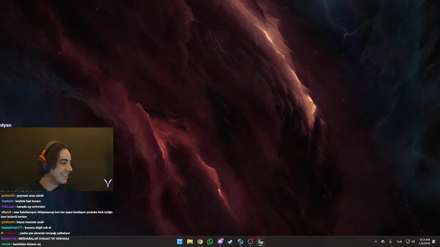Image resolution: width=440 pixels, height=247 pixels.
Task: Click the Topikcik chat username
Action: [x=7, y=201]
